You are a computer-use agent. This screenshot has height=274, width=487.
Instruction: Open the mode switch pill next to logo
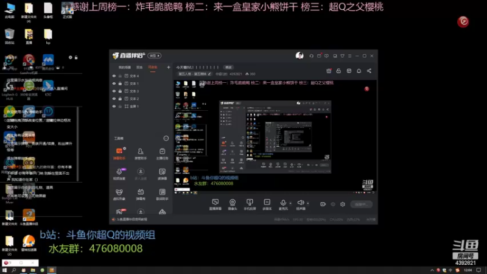point(155,55)
